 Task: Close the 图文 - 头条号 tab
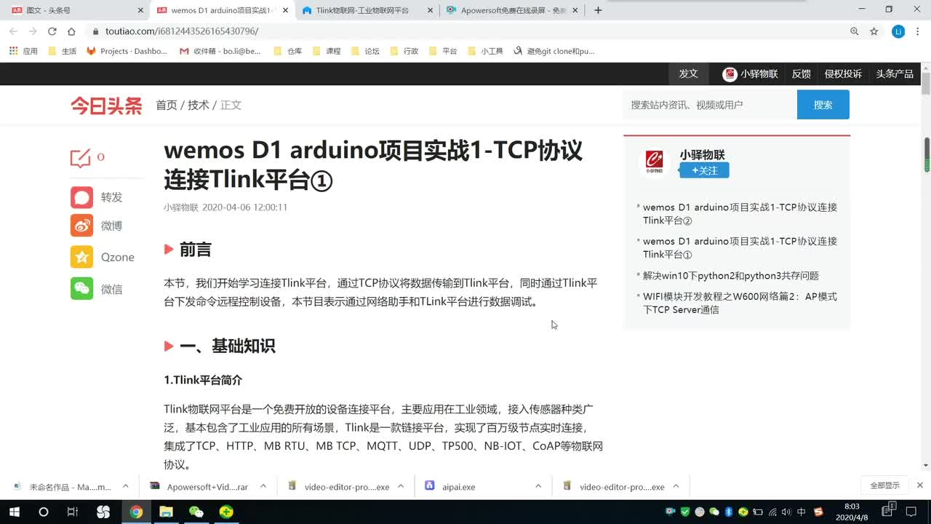pos(140,10)
